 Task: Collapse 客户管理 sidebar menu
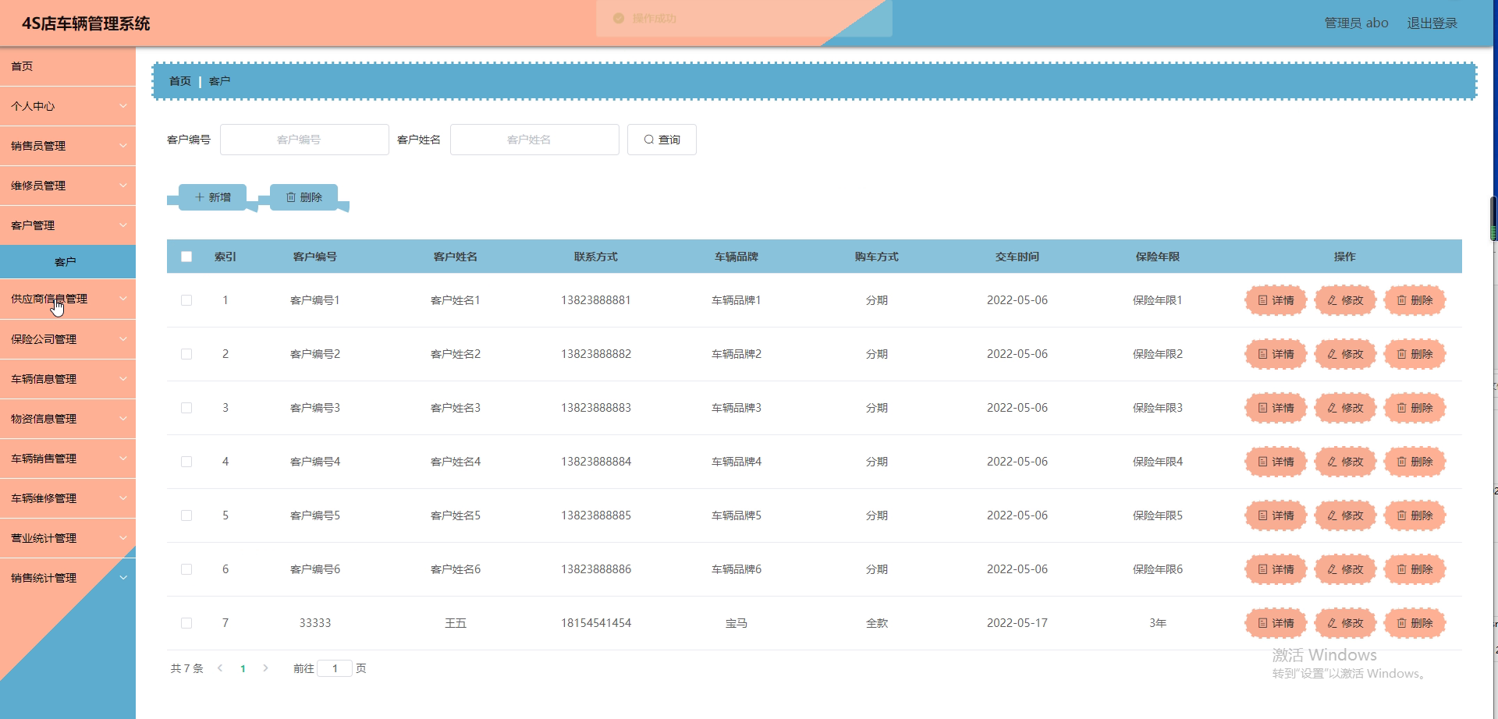(x=68, y=225)
